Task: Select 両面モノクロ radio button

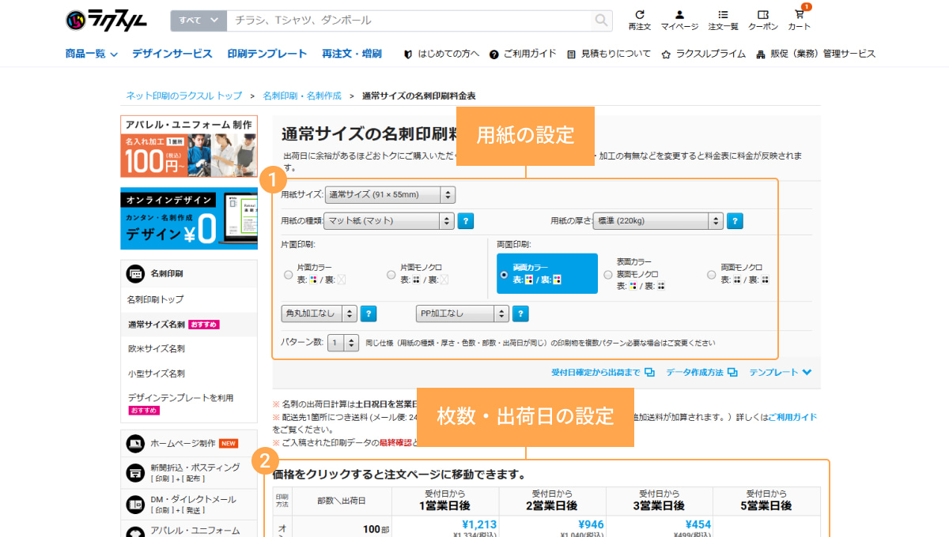Action: (711, 275)
